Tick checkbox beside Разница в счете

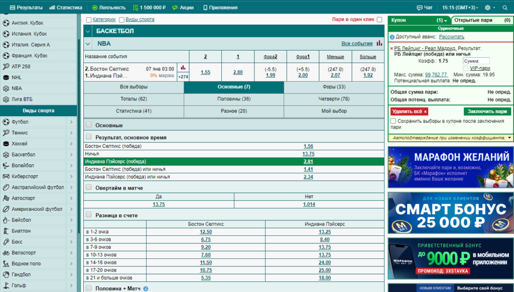click(x=88, y=214)
